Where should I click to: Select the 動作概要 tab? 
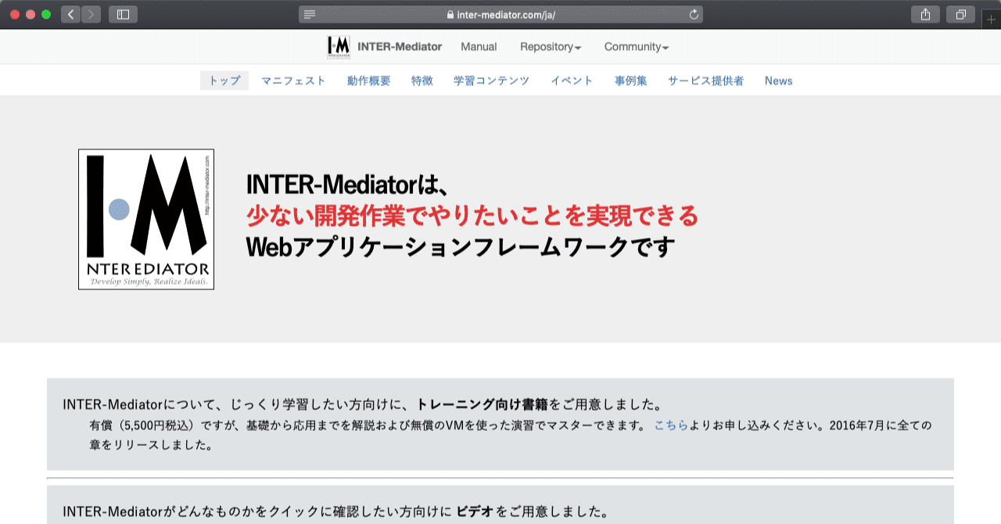click(x=368, y=81)
